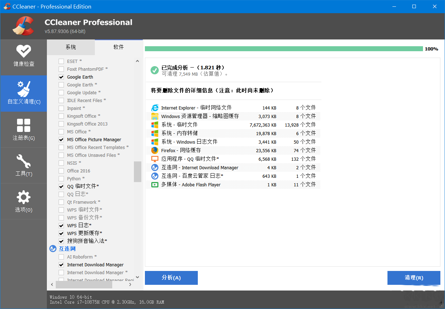Click the 清理(R) clean button
Screen dimensions: 445x309
(414, 278)
